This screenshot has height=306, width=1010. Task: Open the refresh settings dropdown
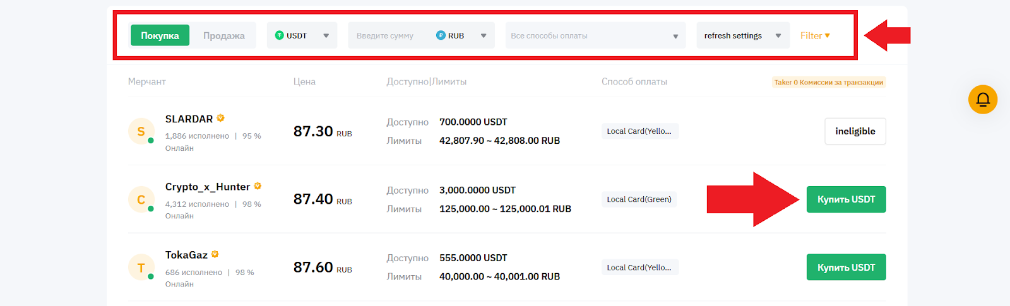click(x=743, y=35)
